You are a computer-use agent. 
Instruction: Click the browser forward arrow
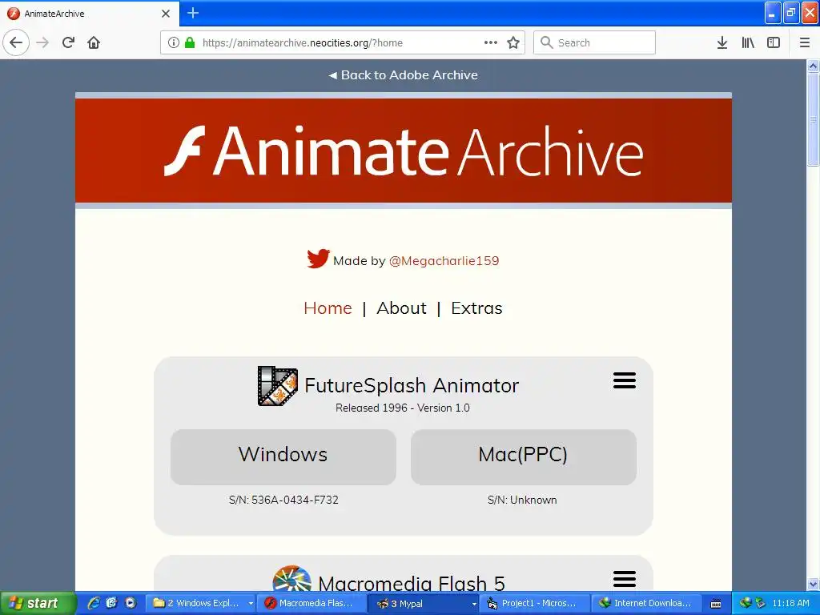(42, 42)
